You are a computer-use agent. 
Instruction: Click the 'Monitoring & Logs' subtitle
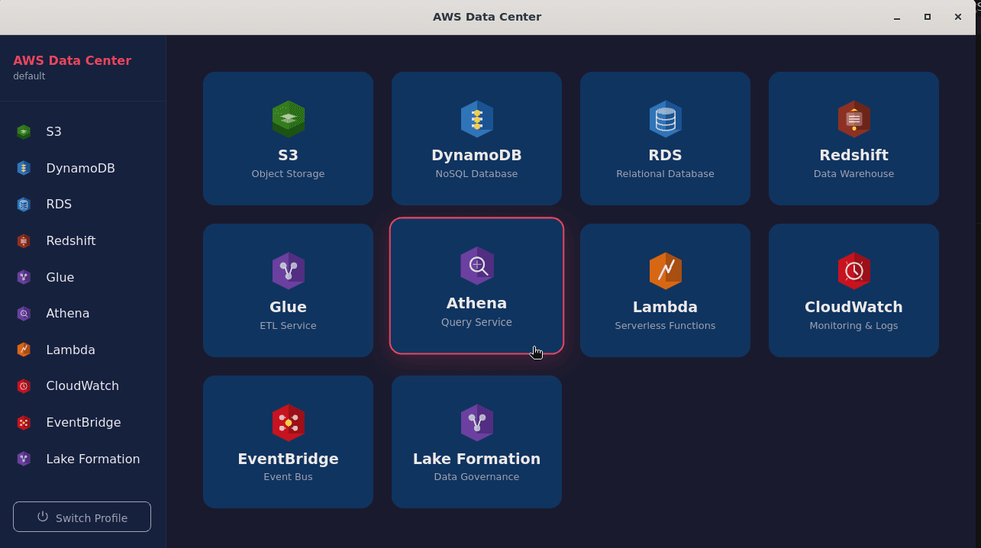tap(854, 326)
